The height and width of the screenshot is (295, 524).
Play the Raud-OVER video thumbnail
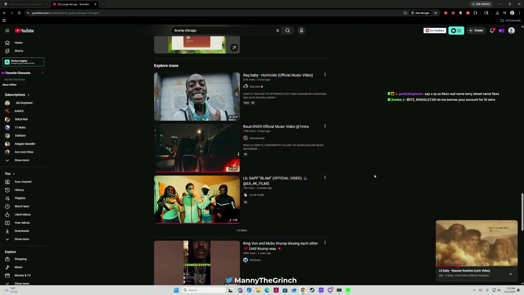click(x=197, y=148)
